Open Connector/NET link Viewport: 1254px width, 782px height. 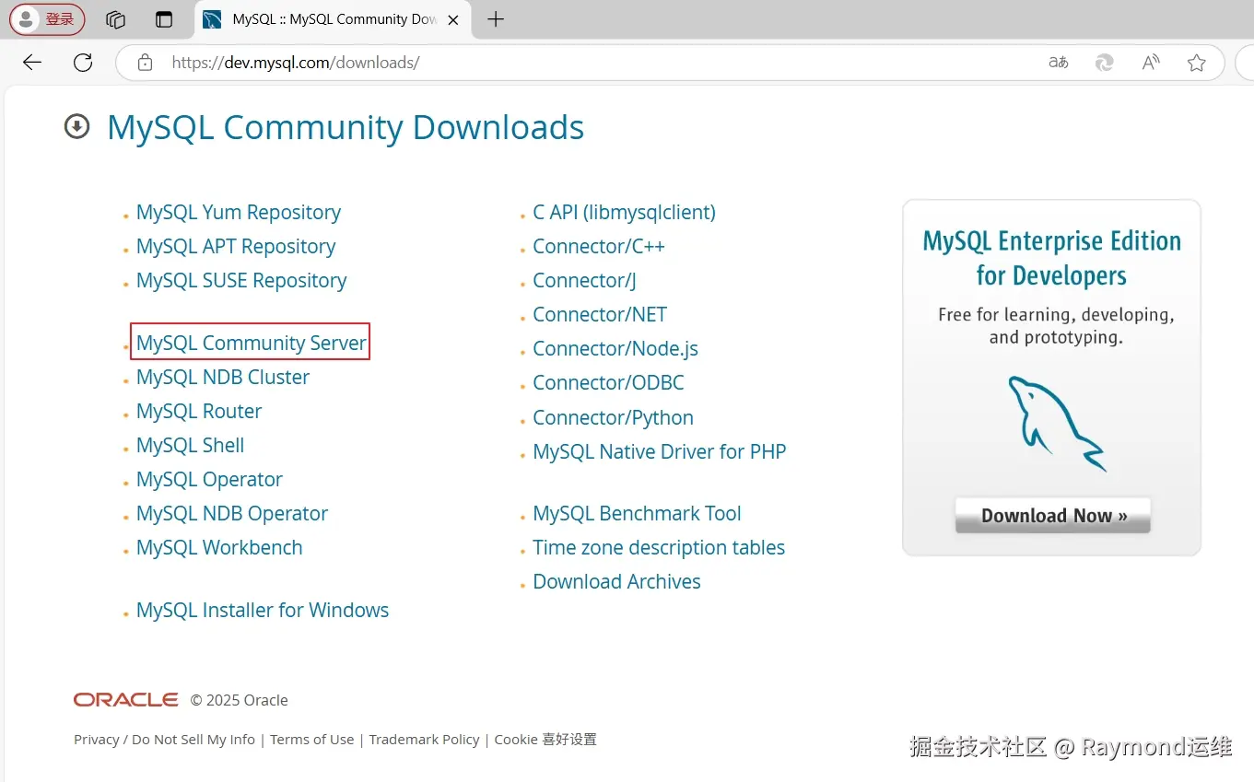600,314
